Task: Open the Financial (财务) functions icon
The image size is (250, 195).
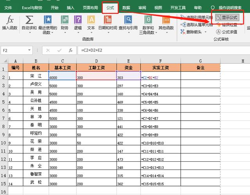Action: coord(64,20)
